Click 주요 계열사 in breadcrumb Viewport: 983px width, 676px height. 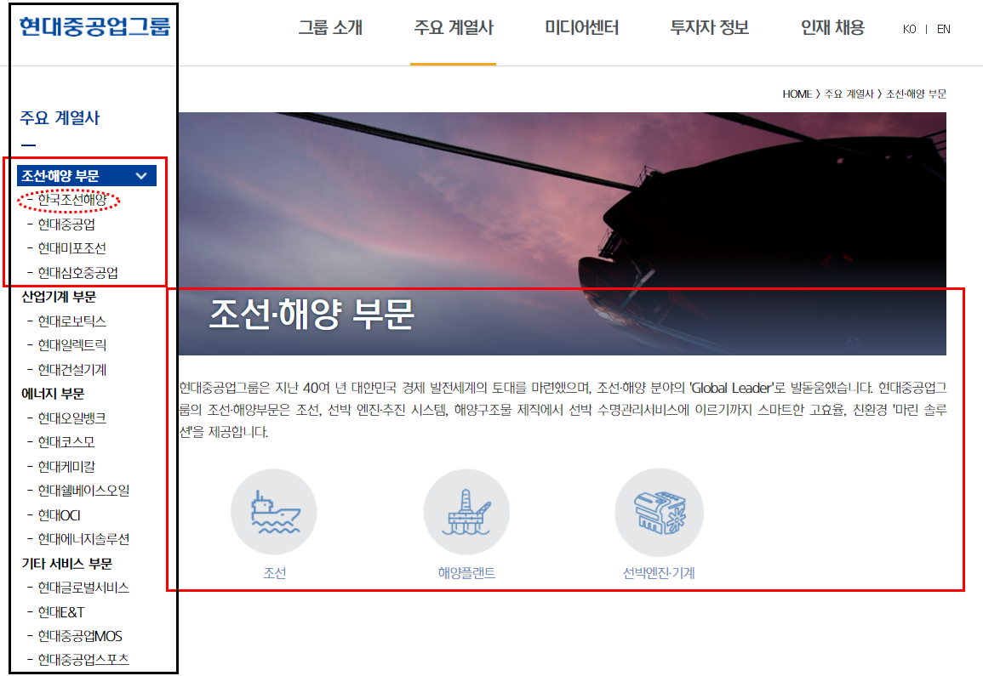[x=849, y=94]
